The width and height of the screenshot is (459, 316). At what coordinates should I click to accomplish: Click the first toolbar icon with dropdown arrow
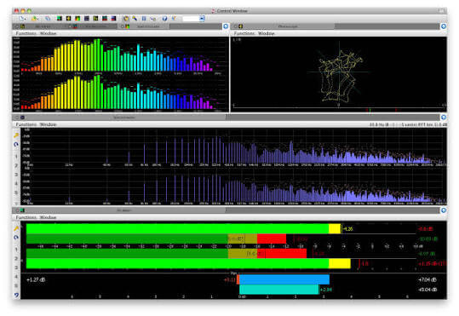[x=22, y=19]
